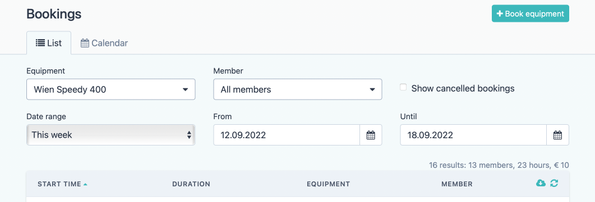595x202 pixels.
Task: Click the plus icon on Book equipment
Action: [x=500, y=13]
